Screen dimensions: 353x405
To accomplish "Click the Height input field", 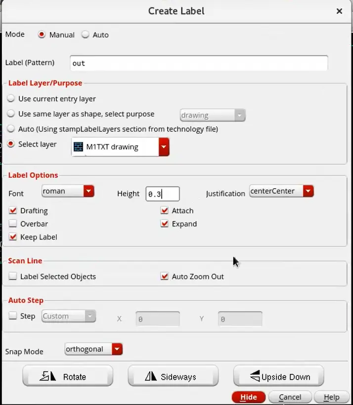I will pyautogui.click(x=163, y=194).
